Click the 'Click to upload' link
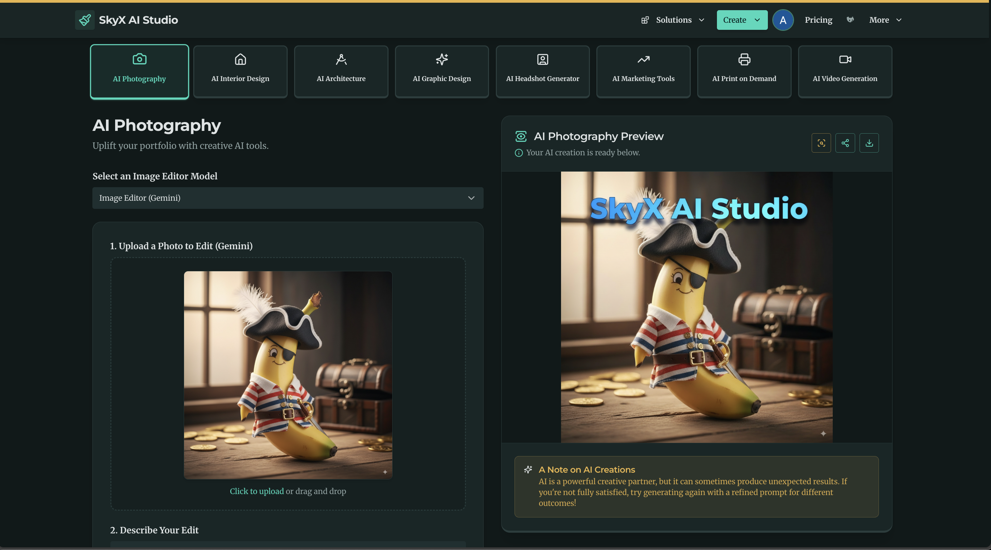 pos(256,491)
